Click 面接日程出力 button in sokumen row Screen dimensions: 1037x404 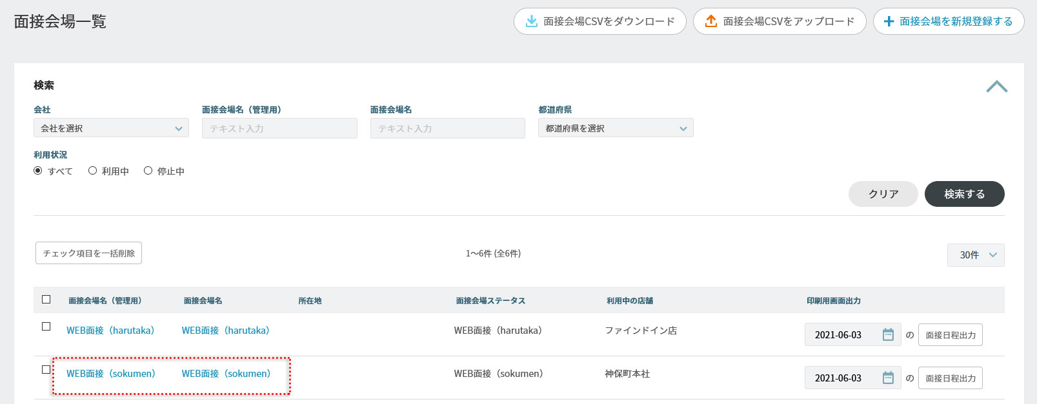[951, 378]
